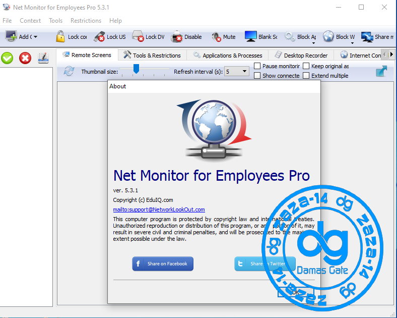Click the Add Computer monitor icon
This screenshot has width=397, height=318.
point(11,36)
